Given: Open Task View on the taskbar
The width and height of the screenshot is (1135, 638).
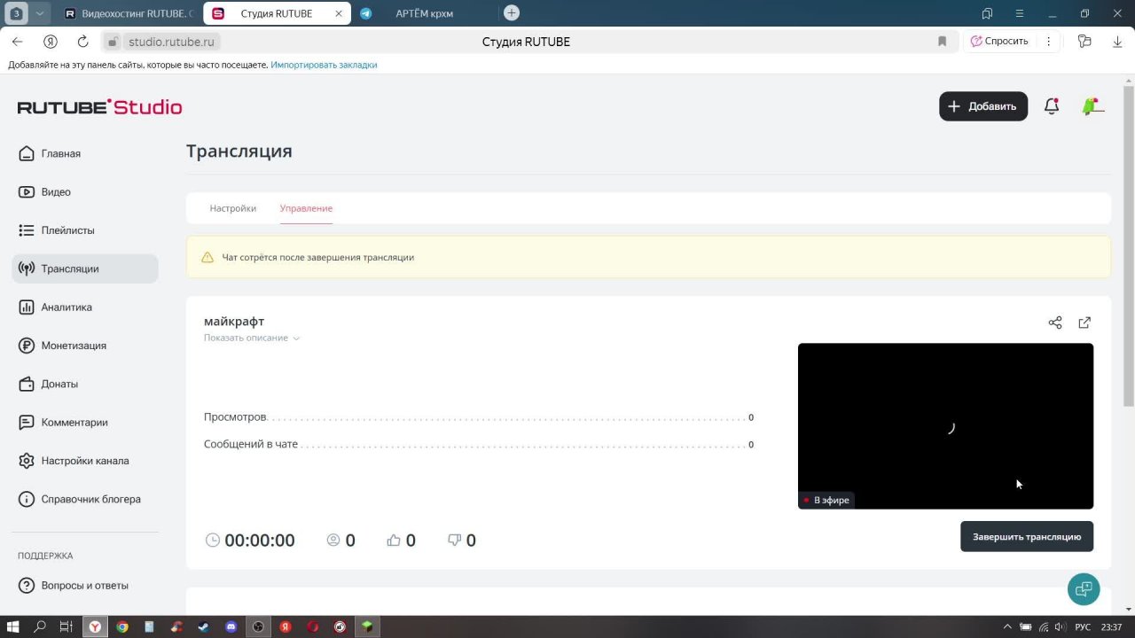Looking at the screenshot, I should click(x=67, y=626).
